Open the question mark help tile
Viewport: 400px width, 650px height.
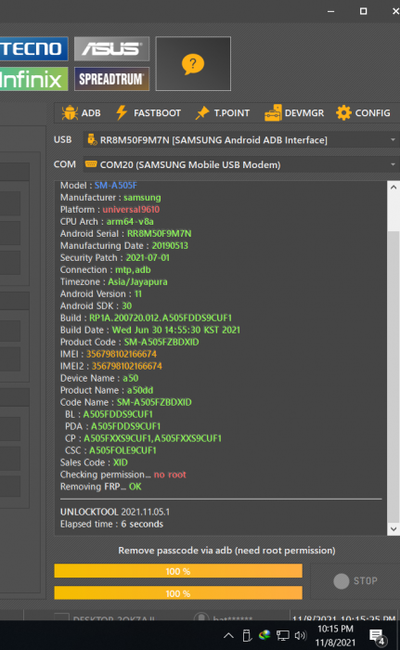pos(193,63)
